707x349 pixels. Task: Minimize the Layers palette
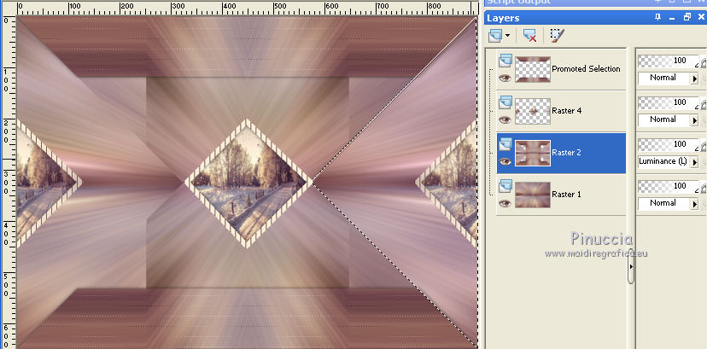click(672, 18)
